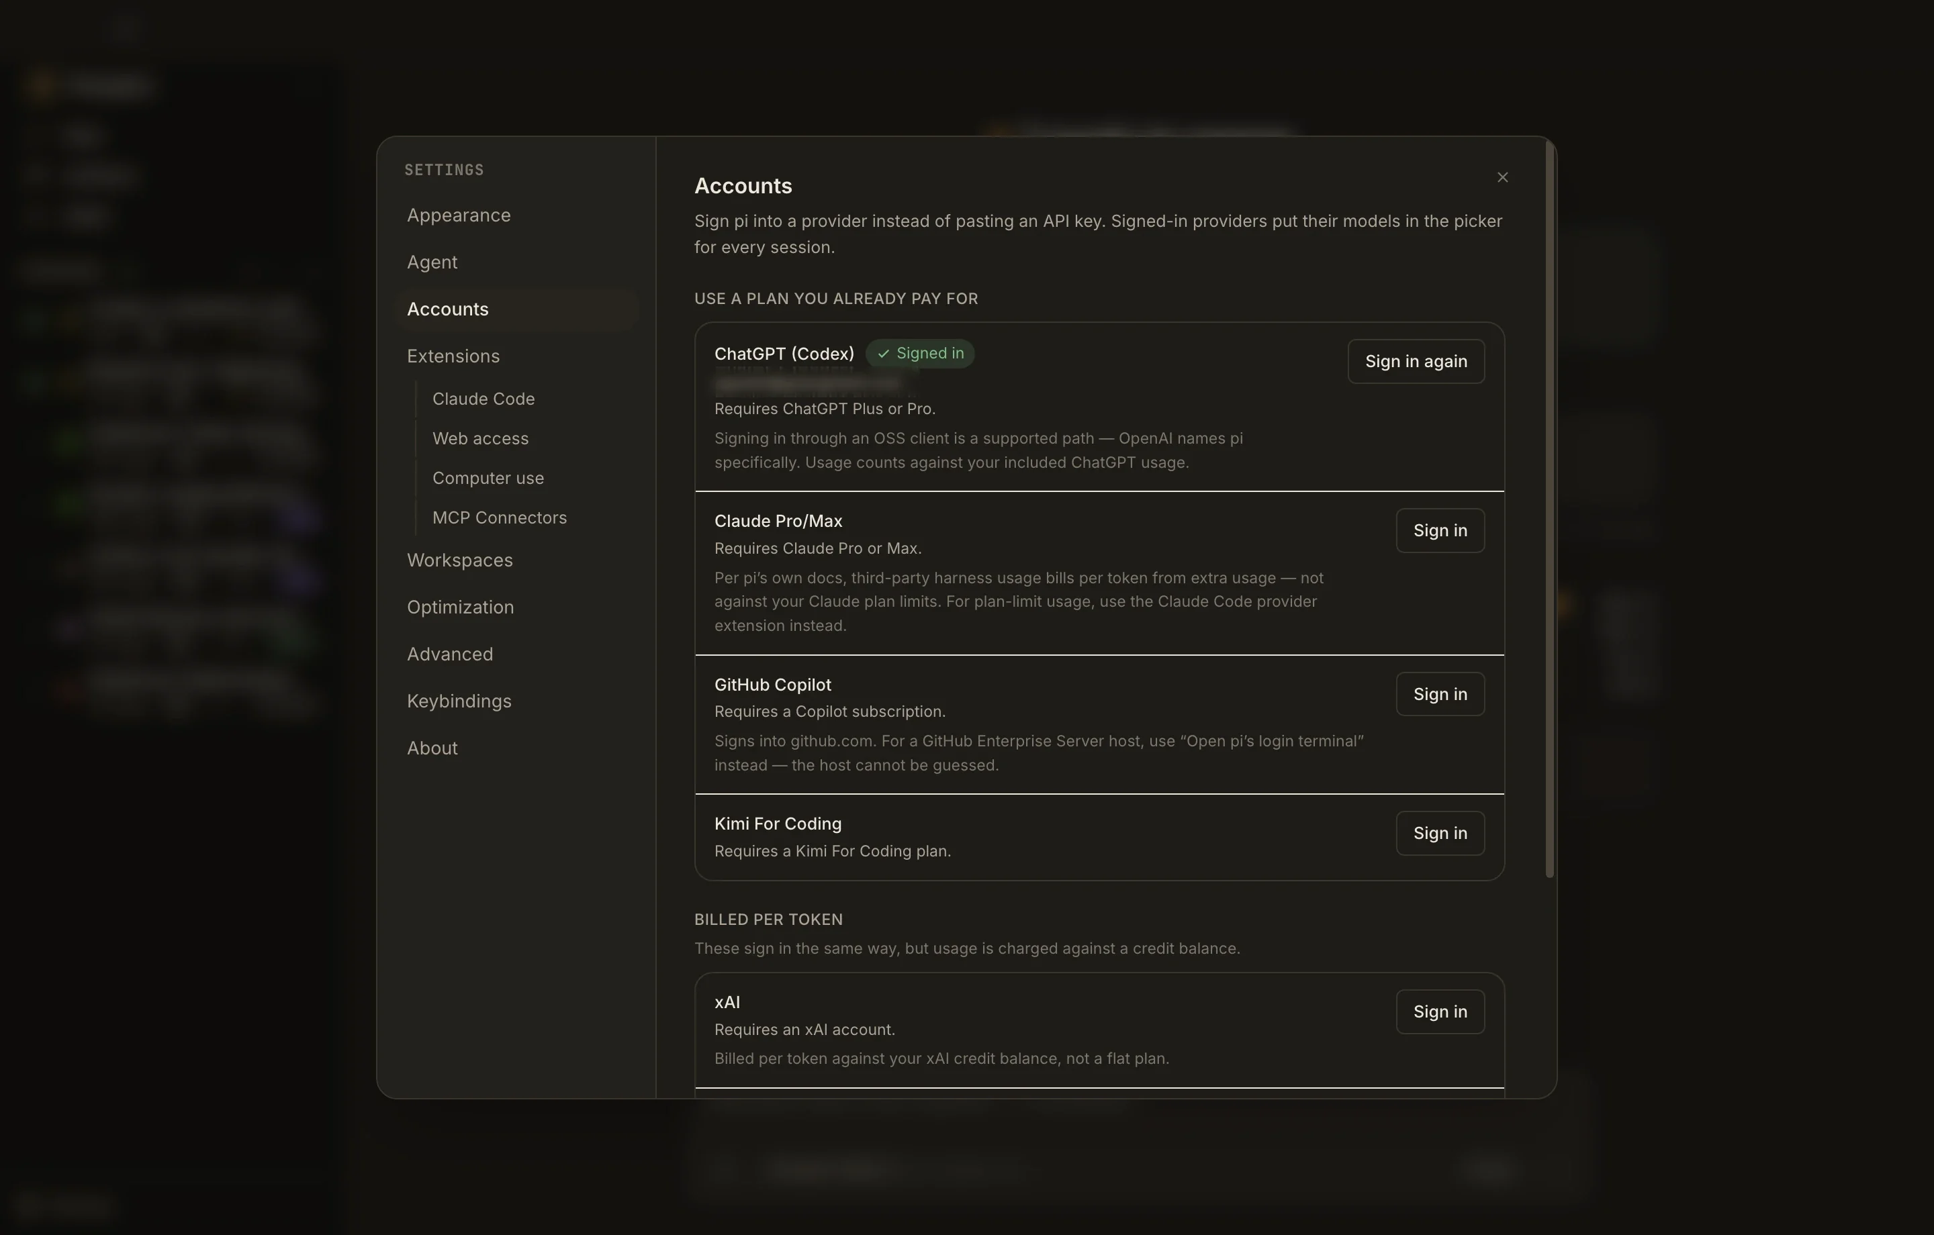The image size is (1934, 1235).
Task: Click the Accounts heading
Action: [743, 185]
